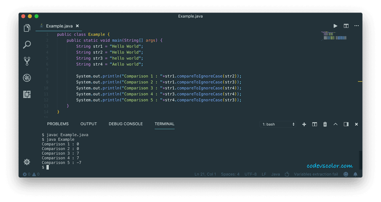
Task: Select the 'Java' language mode
Action: (275, 174)
